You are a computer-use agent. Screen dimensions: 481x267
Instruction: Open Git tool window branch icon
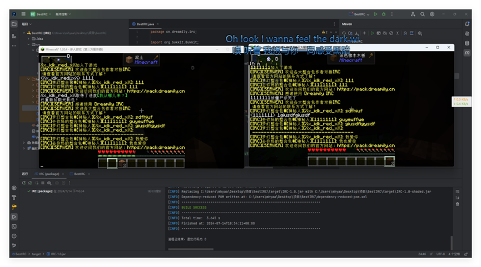pos(14,245)
